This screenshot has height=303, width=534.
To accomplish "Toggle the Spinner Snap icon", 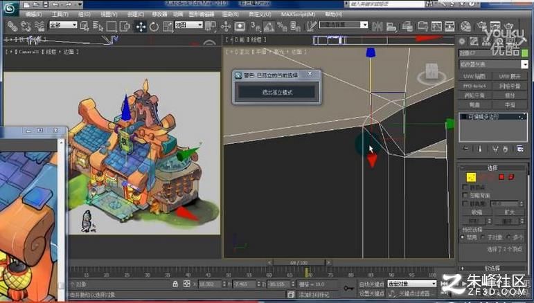I will (x=295, y=26).
